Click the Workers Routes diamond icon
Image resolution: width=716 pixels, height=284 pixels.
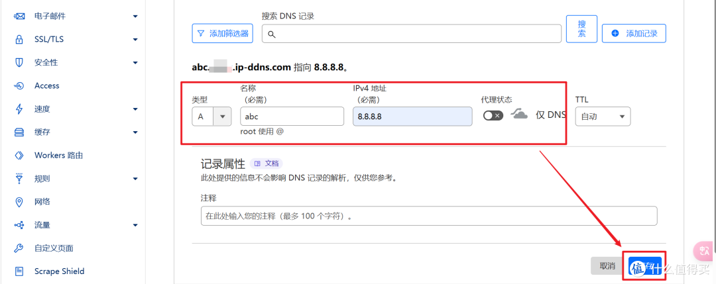[x=19, y=156]
